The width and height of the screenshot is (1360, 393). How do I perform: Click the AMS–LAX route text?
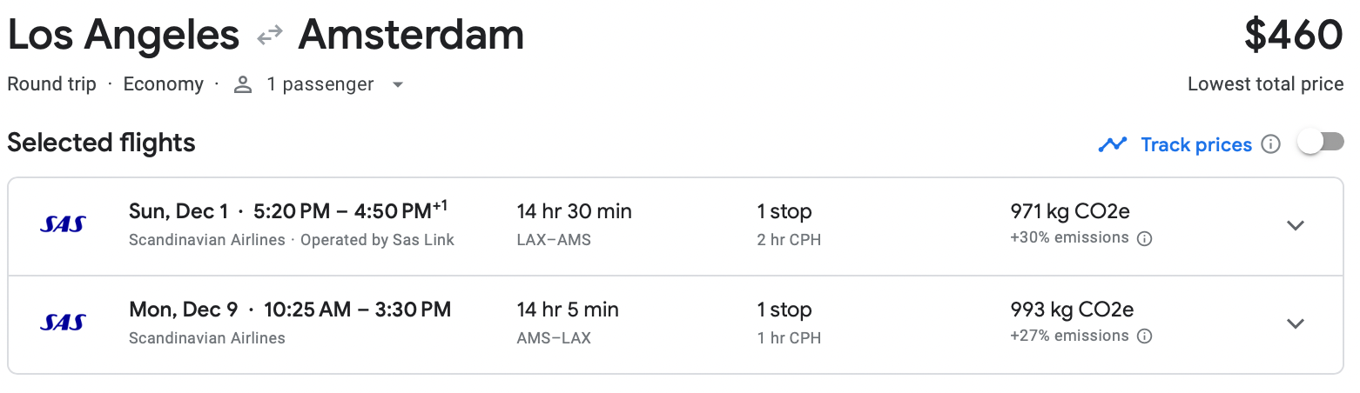(554, 338)
